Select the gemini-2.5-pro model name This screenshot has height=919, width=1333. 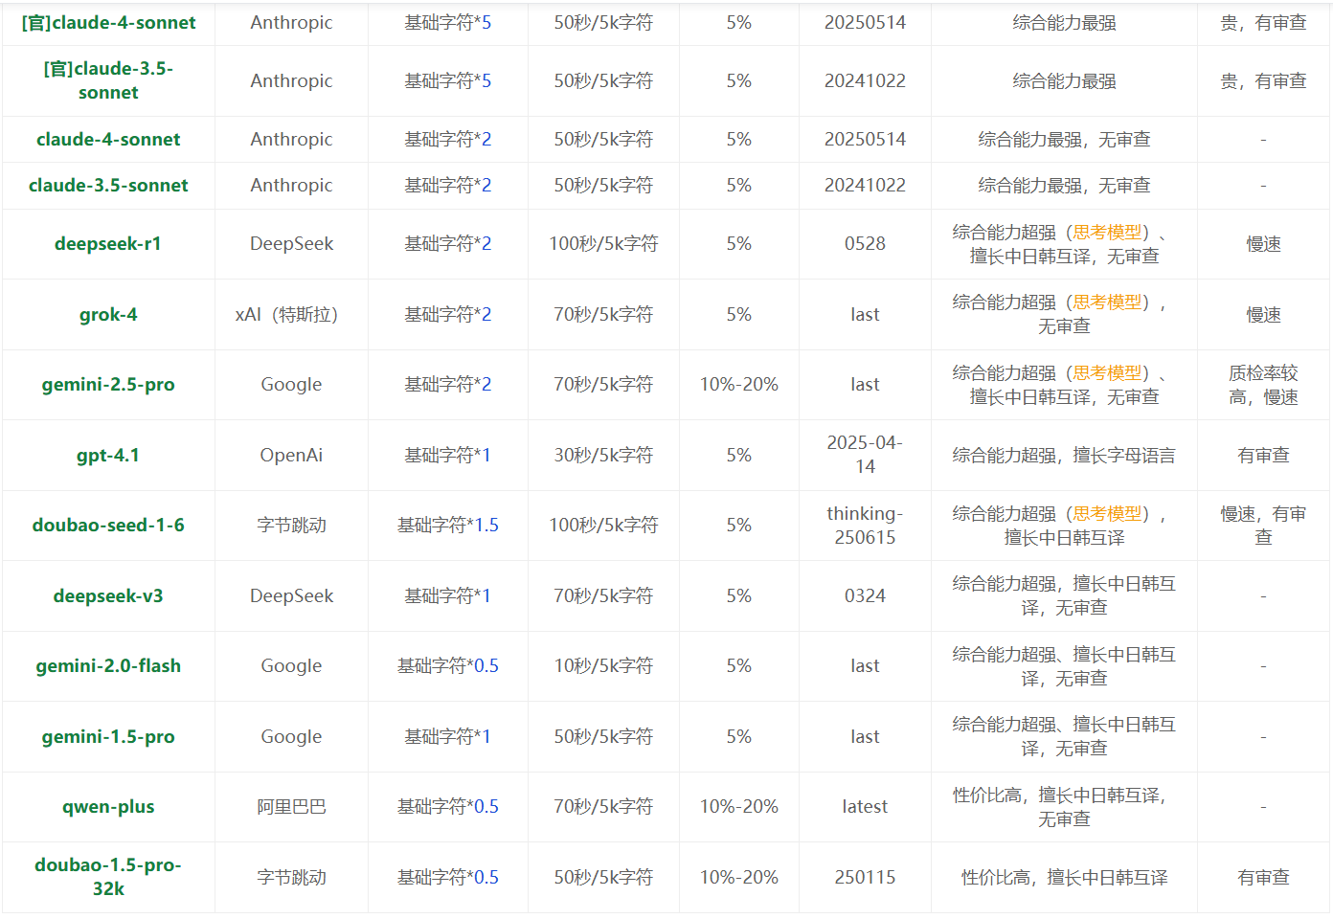tap(108, 385)
